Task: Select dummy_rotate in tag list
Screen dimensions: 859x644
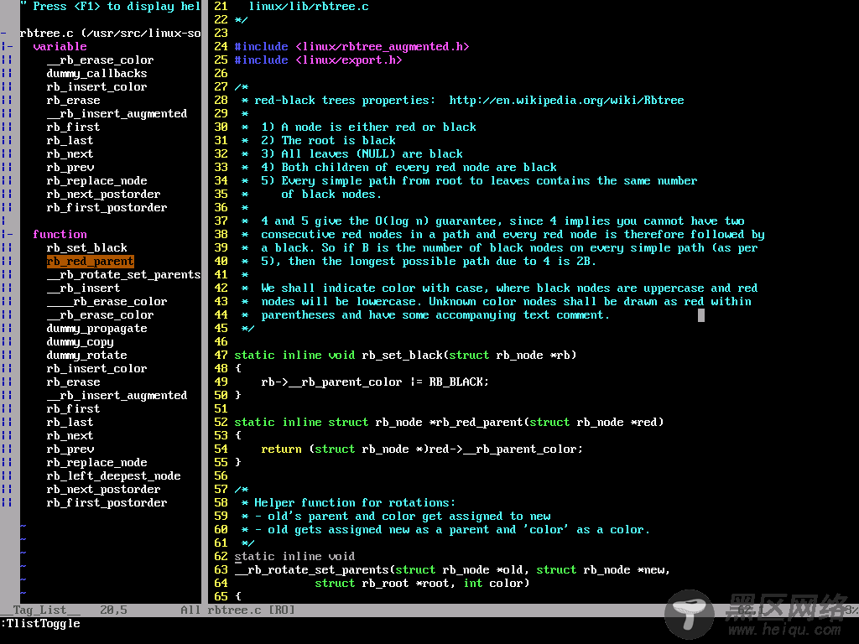Action: click(86, 356)
